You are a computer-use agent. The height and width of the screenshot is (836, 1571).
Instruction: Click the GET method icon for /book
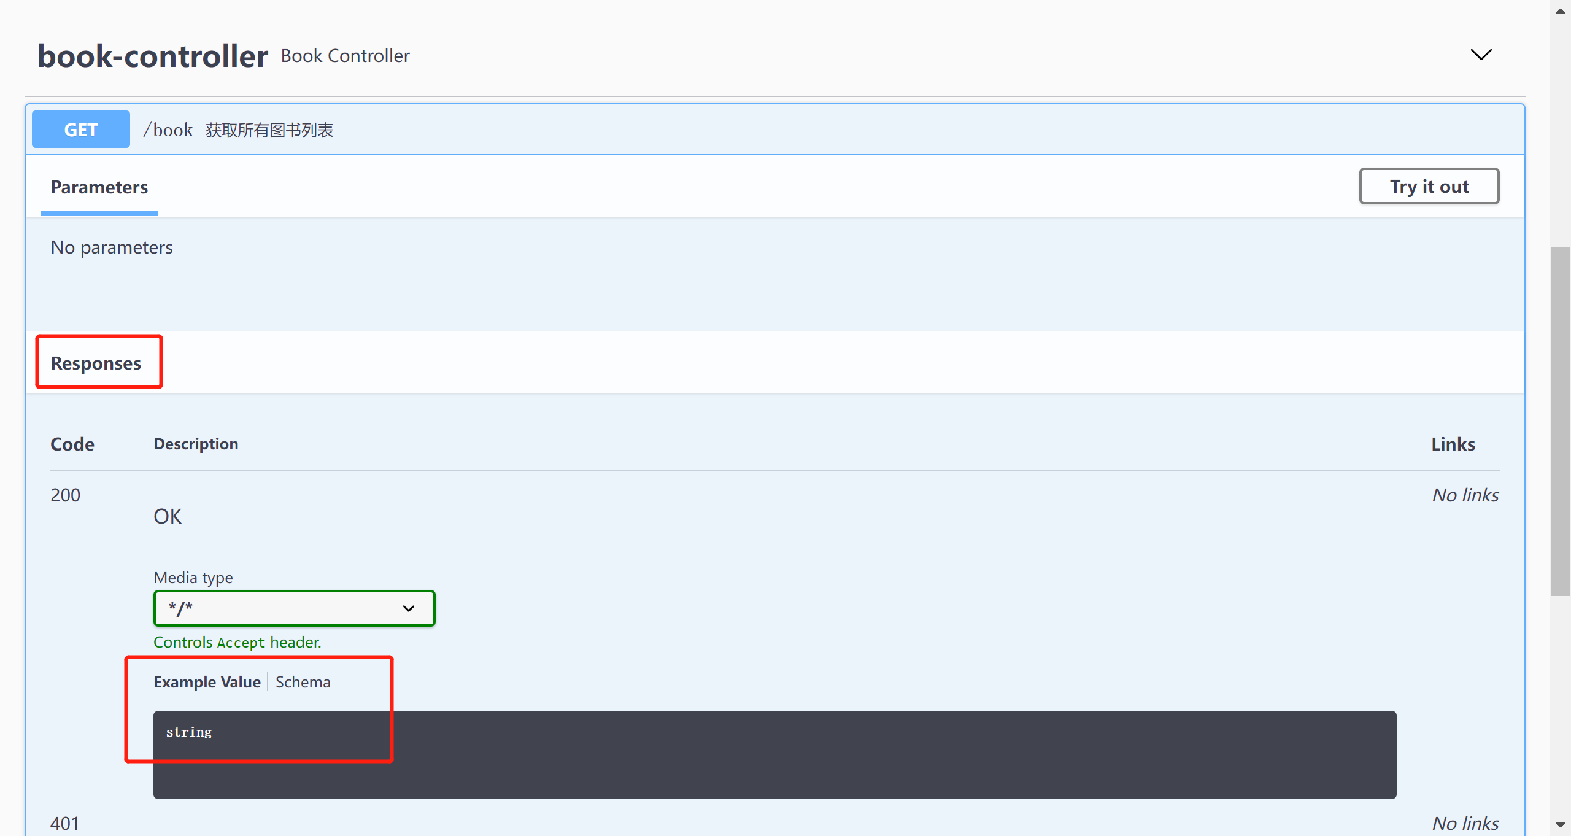[81, 129]
